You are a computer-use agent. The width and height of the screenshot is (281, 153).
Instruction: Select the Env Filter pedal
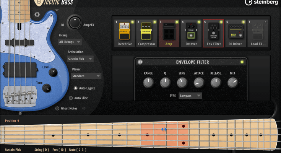click(213, 34)
